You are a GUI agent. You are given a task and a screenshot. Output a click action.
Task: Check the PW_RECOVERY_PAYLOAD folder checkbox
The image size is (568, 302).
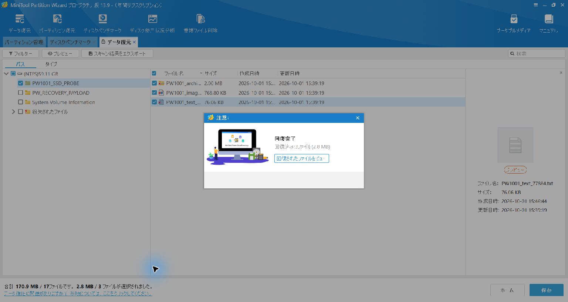point(21,93)
